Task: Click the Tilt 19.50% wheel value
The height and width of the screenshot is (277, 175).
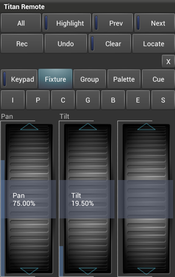Action: point(87,199)
